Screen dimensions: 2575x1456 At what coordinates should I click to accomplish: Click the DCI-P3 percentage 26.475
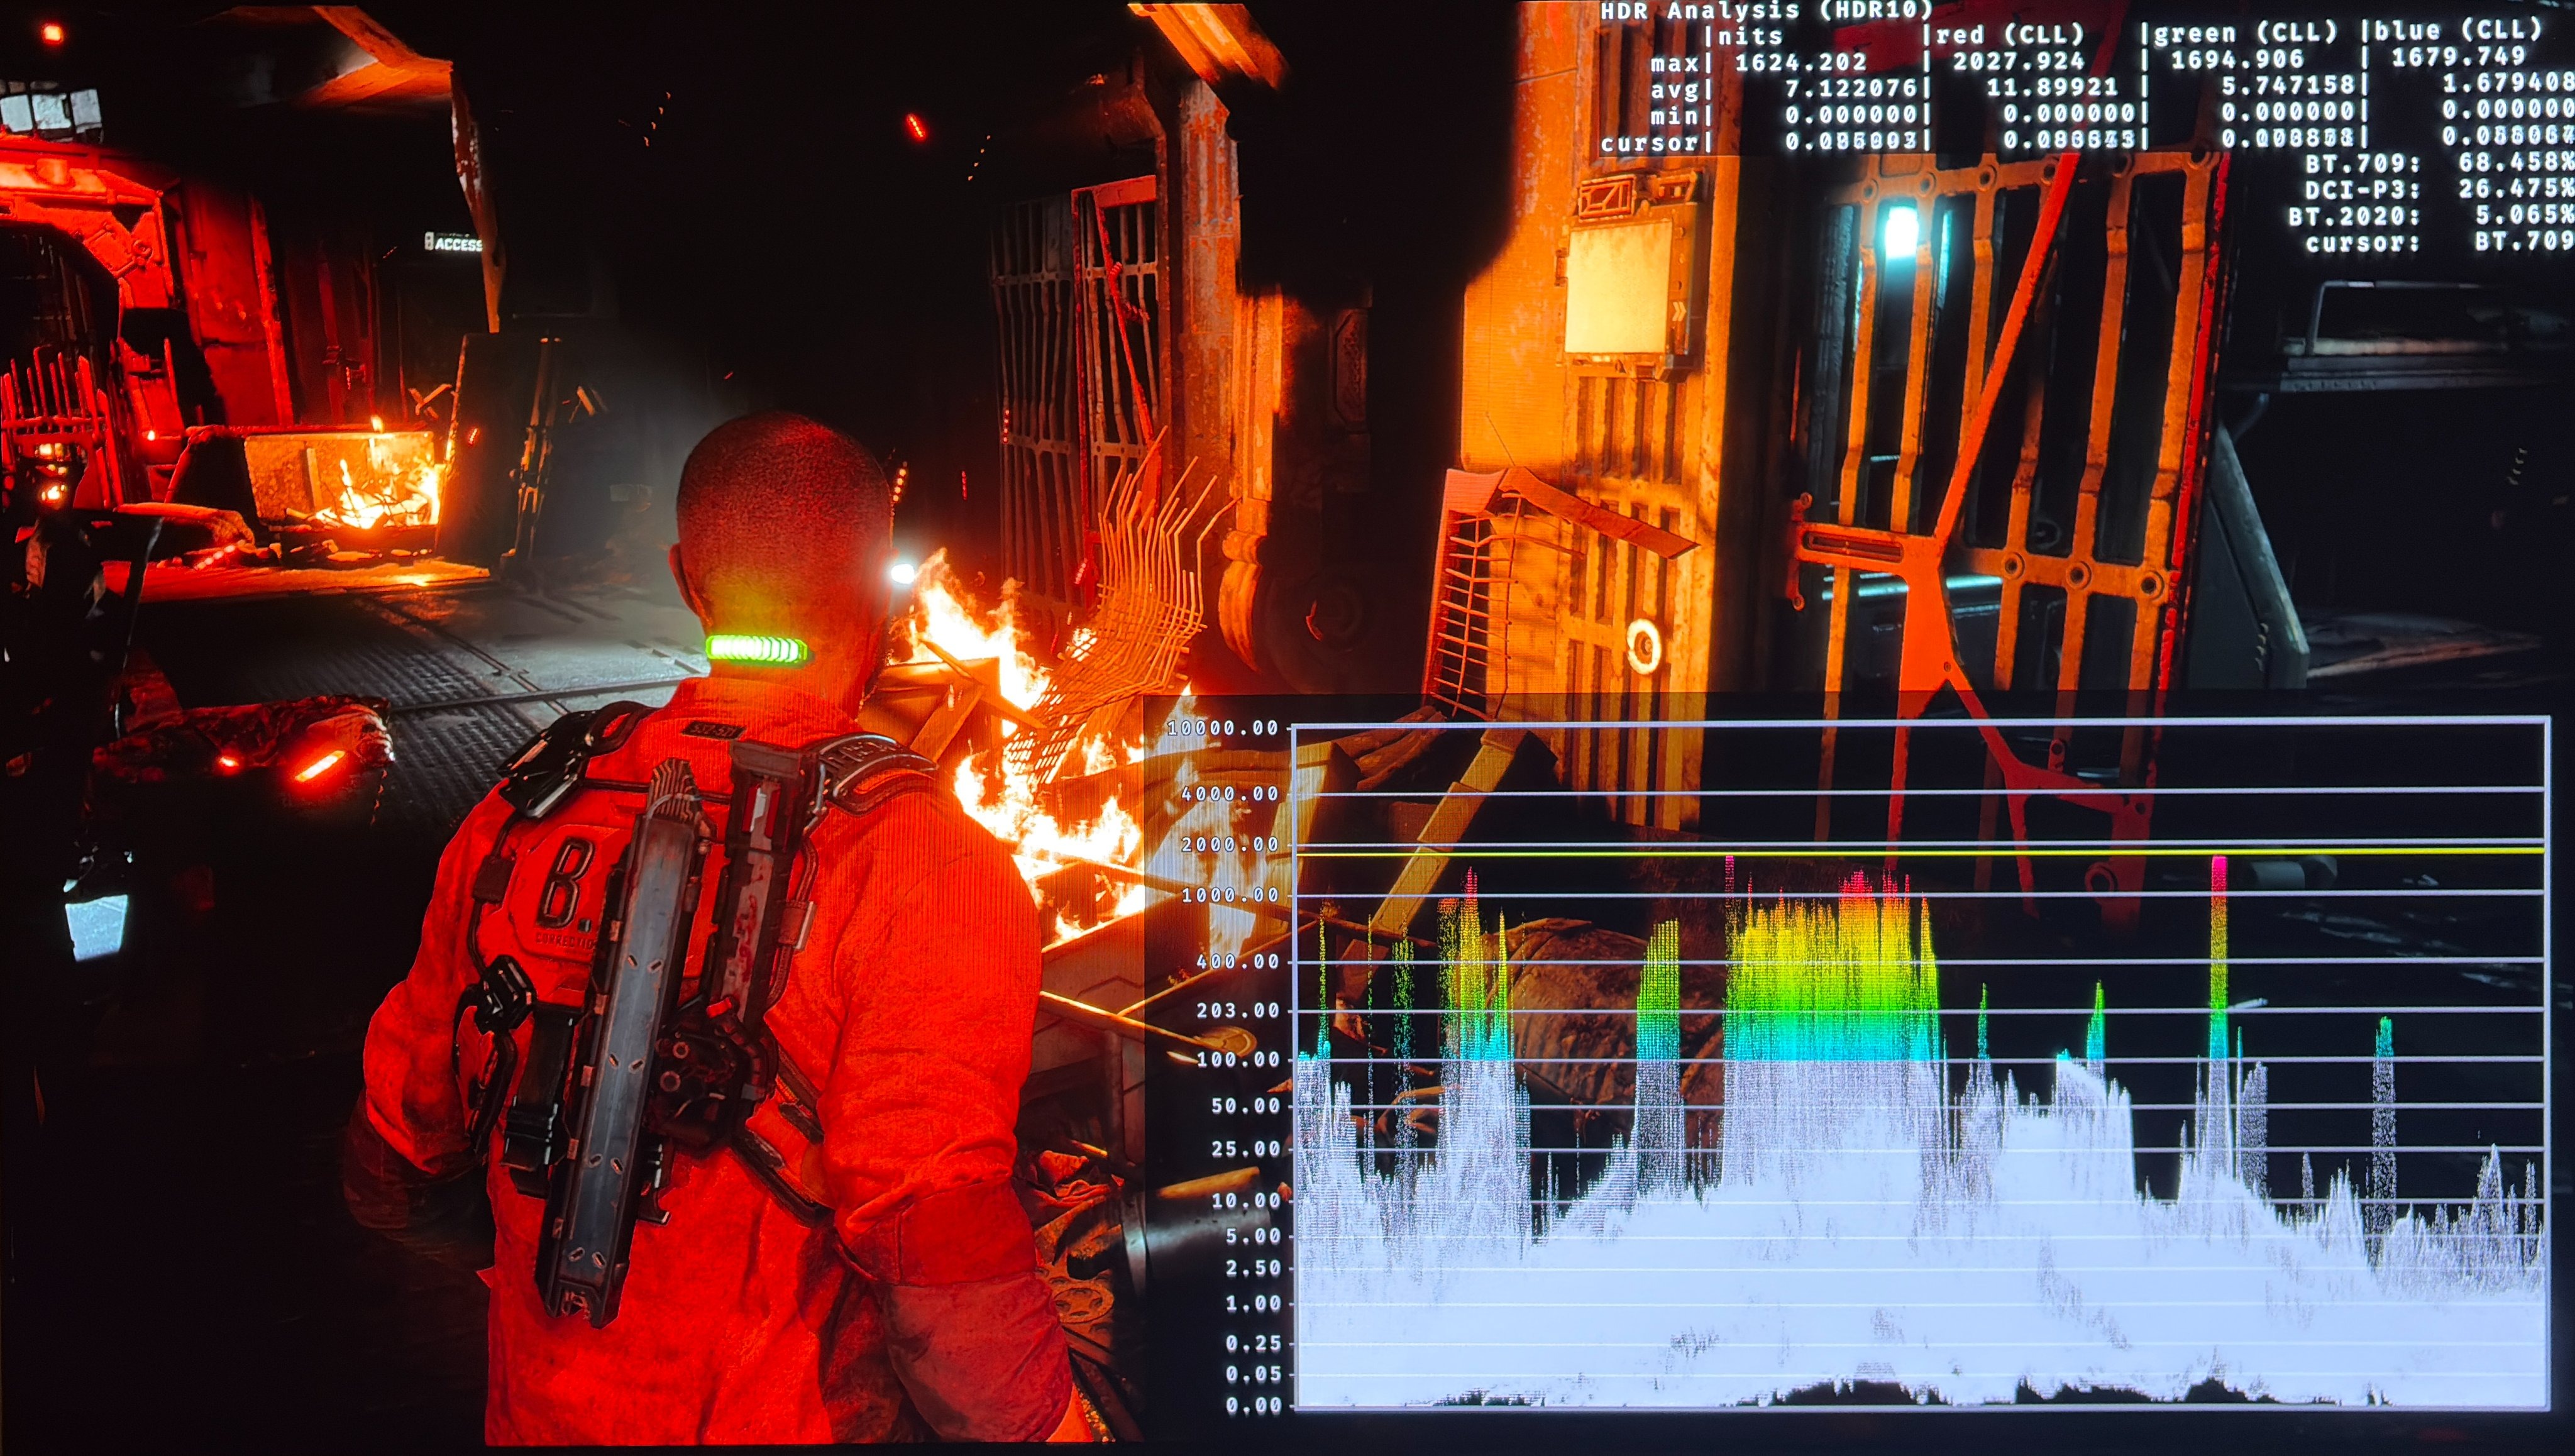click(2516, 188)
